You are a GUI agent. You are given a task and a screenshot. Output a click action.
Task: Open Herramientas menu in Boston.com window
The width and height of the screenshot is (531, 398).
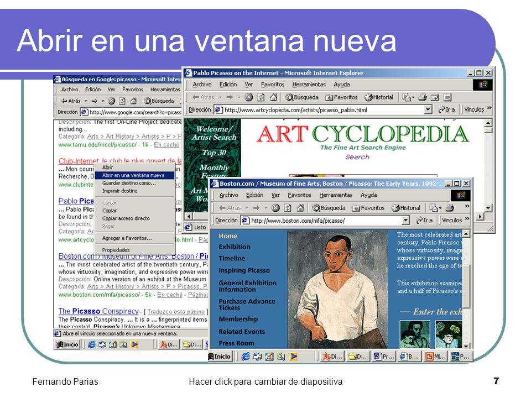(x=336, y=195)
